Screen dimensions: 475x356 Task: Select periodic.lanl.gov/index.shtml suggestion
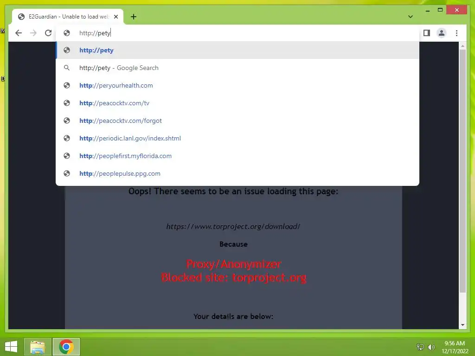237,138
